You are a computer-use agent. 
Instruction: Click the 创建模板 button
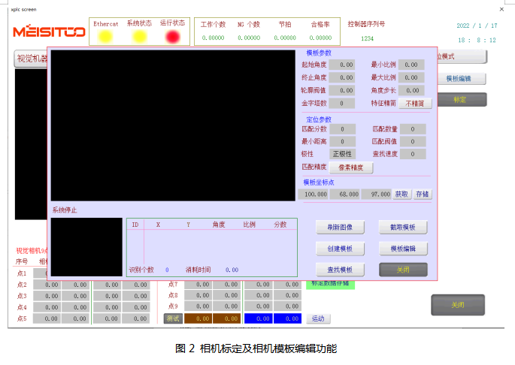coord(340,249)
